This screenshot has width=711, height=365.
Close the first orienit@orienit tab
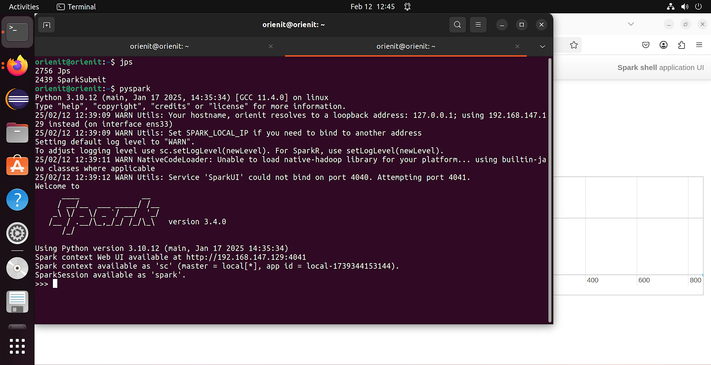(271, 46)
